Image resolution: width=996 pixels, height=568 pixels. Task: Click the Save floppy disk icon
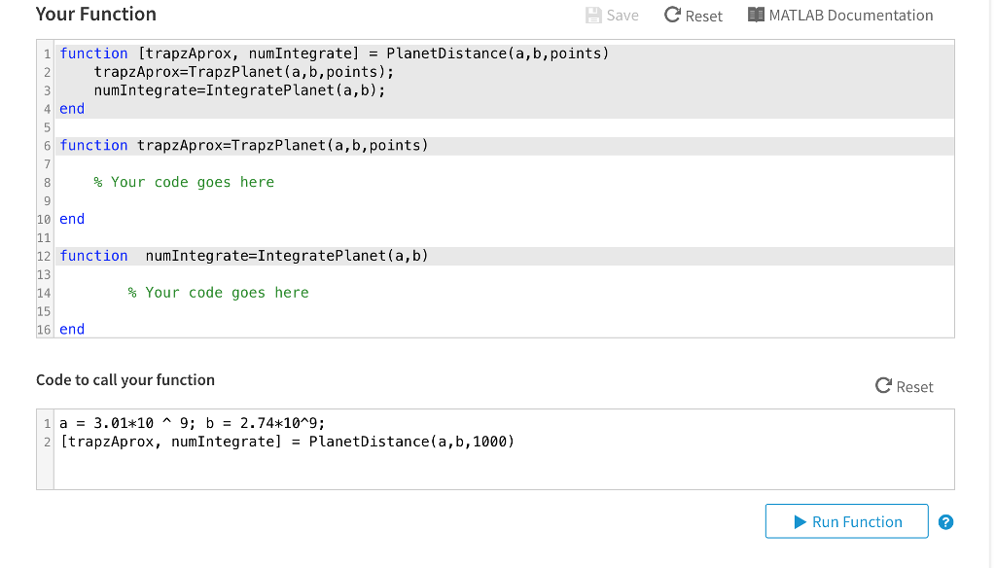tap(594, 15)
